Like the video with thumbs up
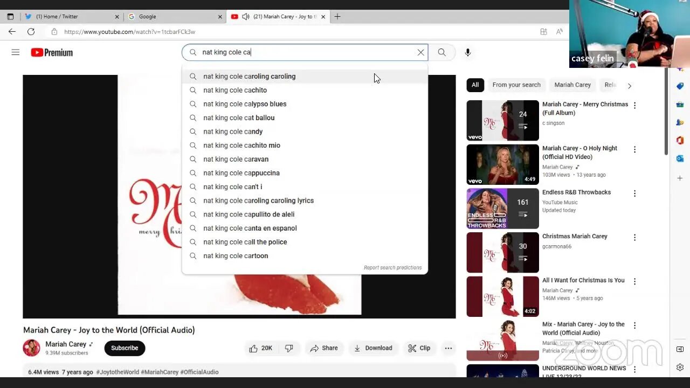 pyautogui.click(x=260, y=348)
